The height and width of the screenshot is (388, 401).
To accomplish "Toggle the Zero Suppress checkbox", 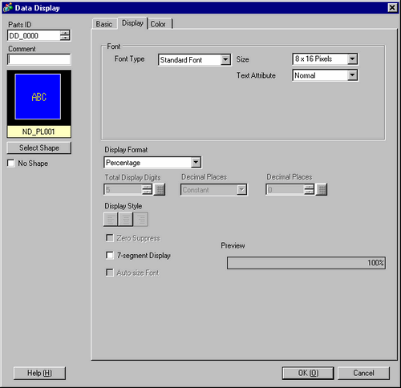I will point(110,238).
